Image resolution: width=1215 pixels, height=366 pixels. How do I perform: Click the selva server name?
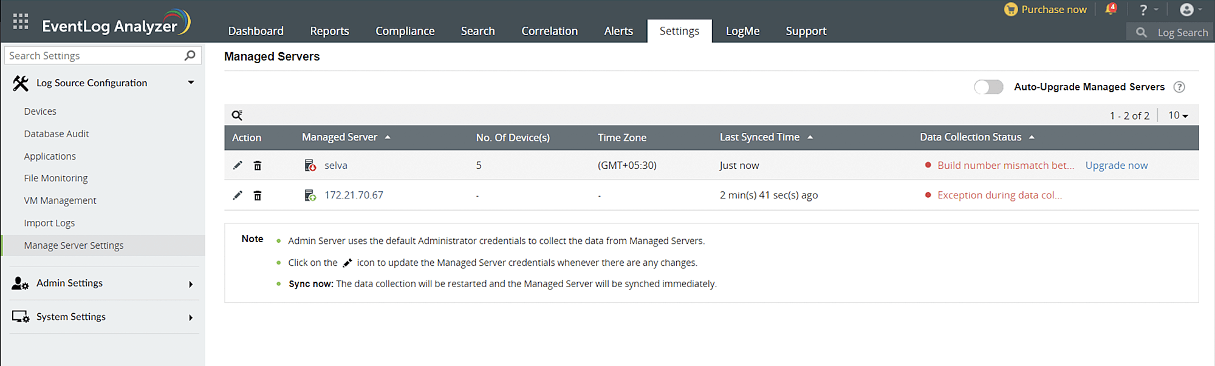coord(336,165)
